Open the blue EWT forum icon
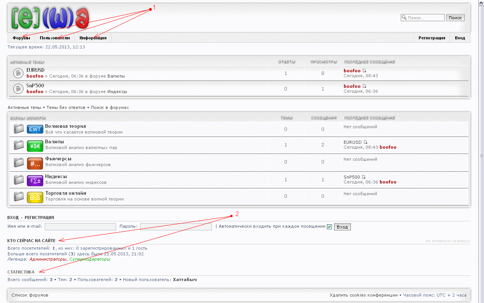 pos(35,129)
